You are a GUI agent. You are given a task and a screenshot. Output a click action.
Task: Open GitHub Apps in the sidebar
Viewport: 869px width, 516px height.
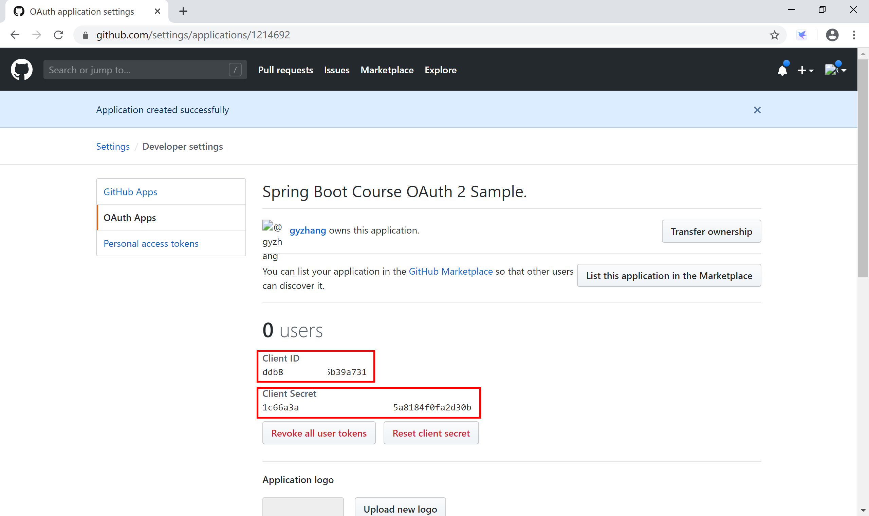130,192
